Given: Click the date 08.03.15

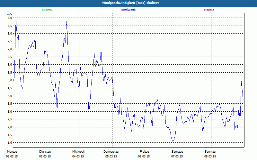Looking at the screenshot, I should click(210, 156).
